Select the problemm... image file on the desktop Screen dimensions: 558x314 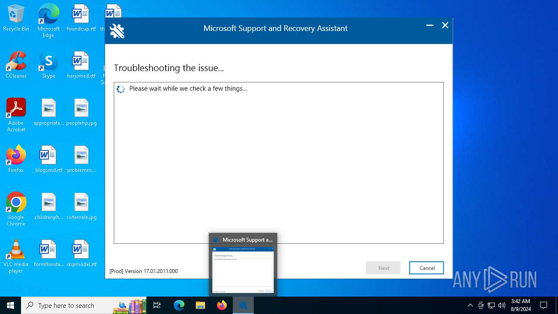click(81, 160)
